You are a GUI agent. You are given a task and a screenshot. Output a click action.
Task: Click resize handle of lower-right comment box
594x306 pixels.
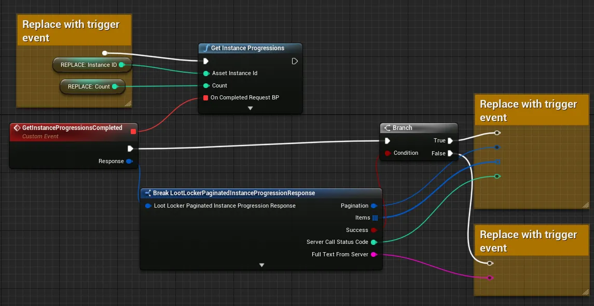coord(586,292)
